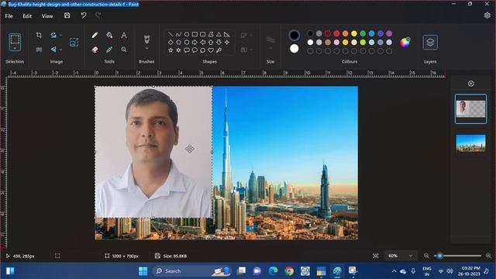
Task: Select the portrait layer thumbnail
Action: (x=470, y=108)
